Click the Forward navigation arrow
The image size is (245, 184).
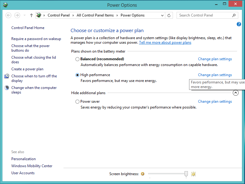point(17,15)
